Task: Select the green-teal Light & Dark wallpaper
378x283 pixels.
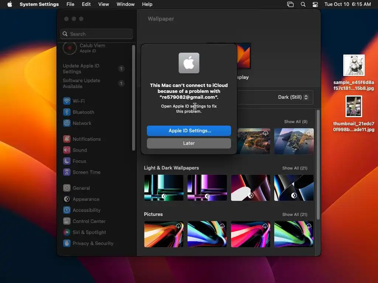Action: (164, 188)
